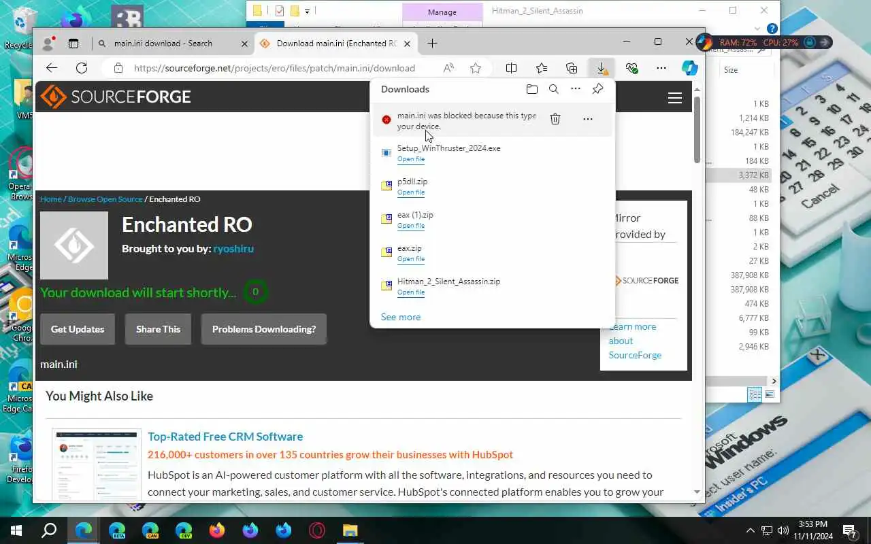Open more actions for blocked main.ini
Screen dimensions: 871x544
point(588,119)
